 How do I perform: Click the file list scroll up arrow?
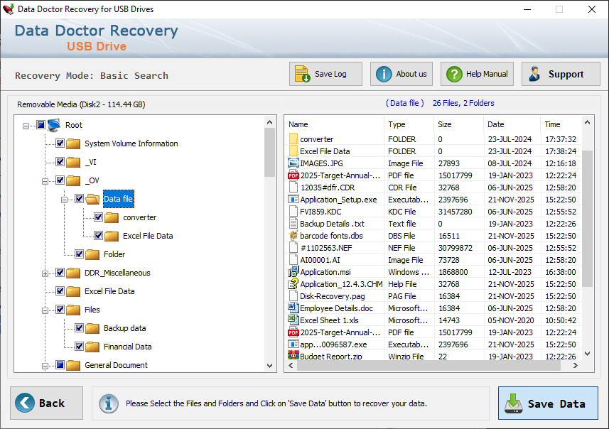[587, 123]
